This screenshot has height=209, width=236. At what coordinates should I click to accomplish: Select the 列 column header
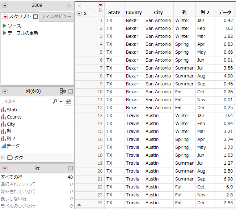(x=184, y=13)
